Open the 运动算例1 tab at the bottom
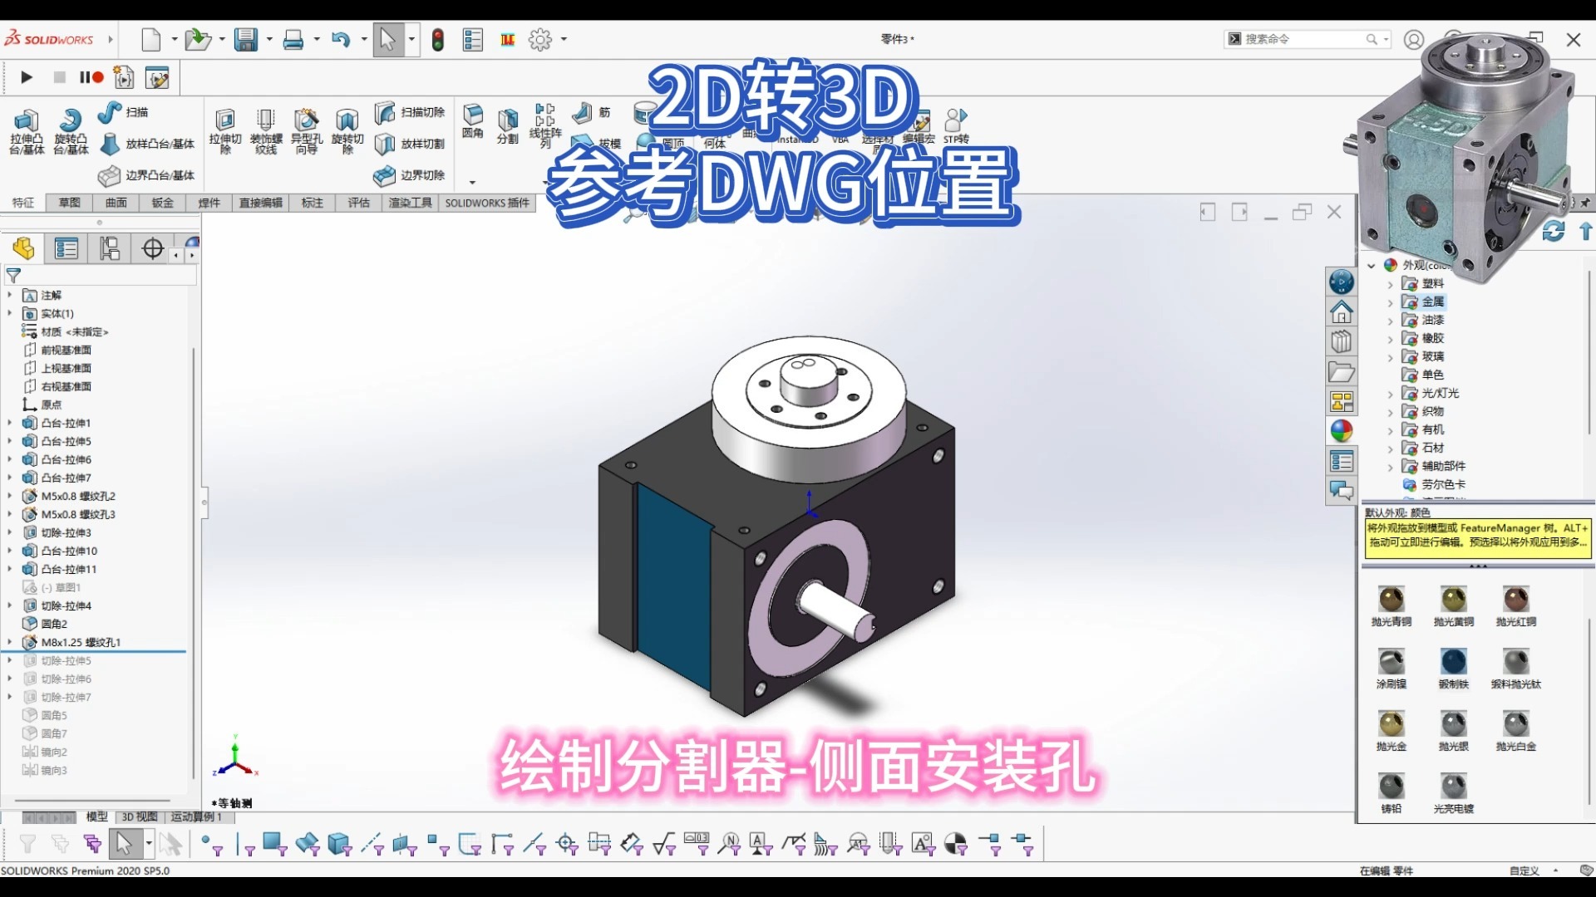 pyautogui.click(x=195, y=816)
